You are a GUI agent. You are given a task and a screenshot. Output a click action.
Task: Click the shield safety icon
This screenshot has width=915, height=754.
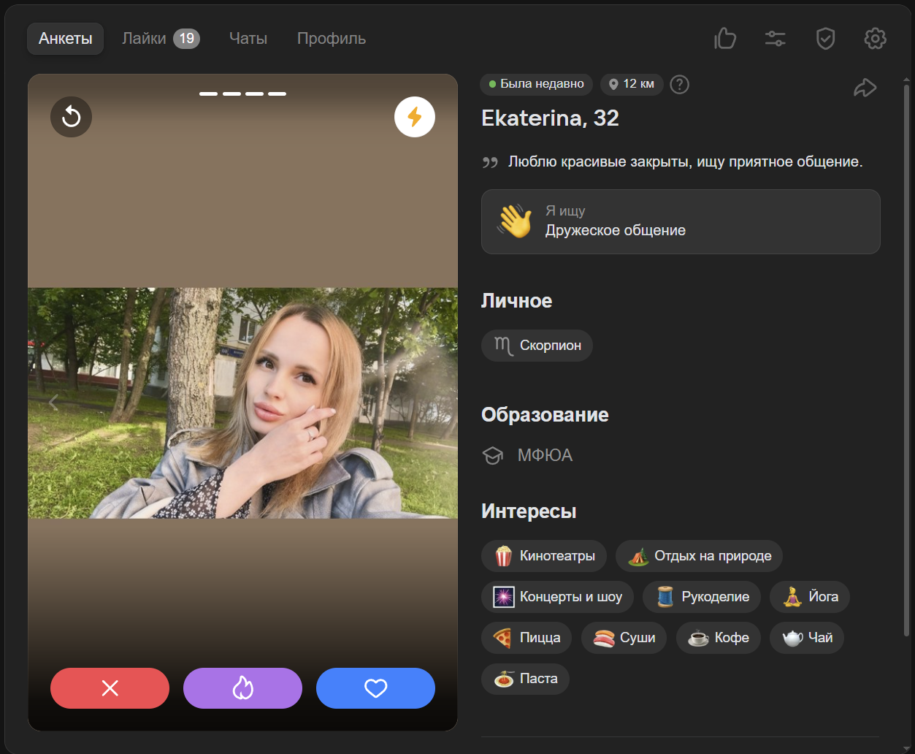coord(825,39)
